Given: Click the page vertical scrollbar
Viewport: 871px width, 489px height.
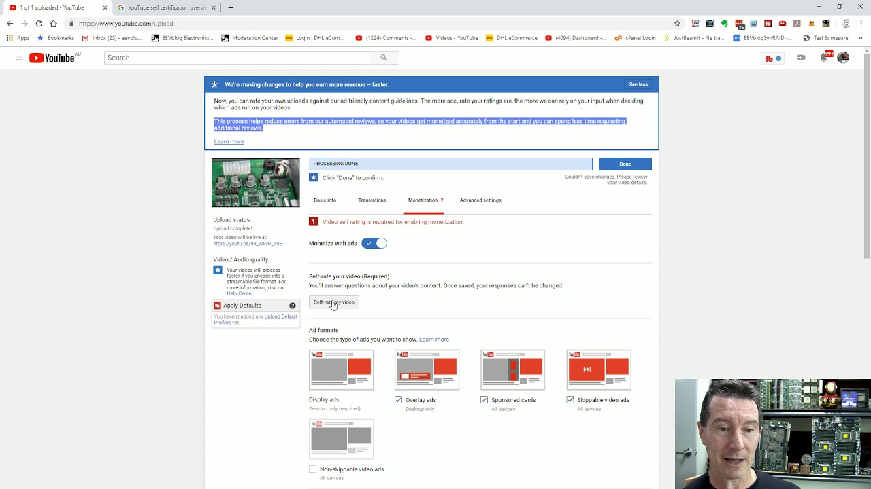Looking at the screenshot, I should 867,156.
